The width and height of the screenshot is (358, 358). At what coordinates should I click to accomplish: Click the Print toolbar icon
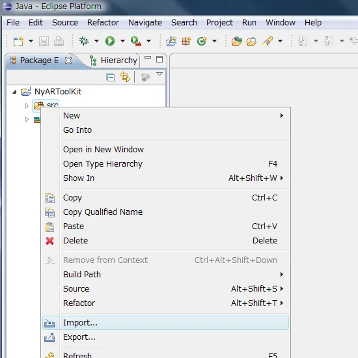coord(59,41)
